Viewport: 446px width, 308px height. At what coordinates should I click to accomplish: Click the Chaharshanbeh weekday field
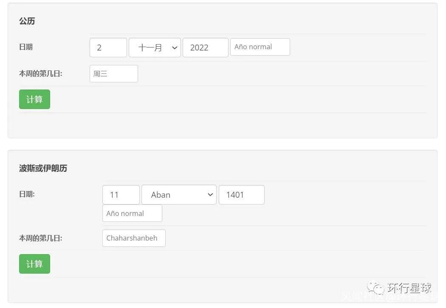coord(134,238)
